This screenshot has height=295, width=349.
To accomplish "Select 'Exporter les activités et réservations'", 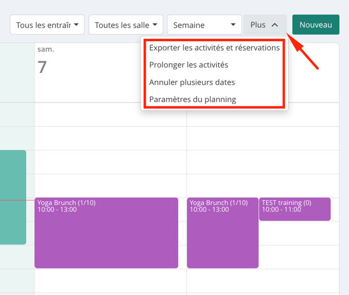I will (214, 47).
